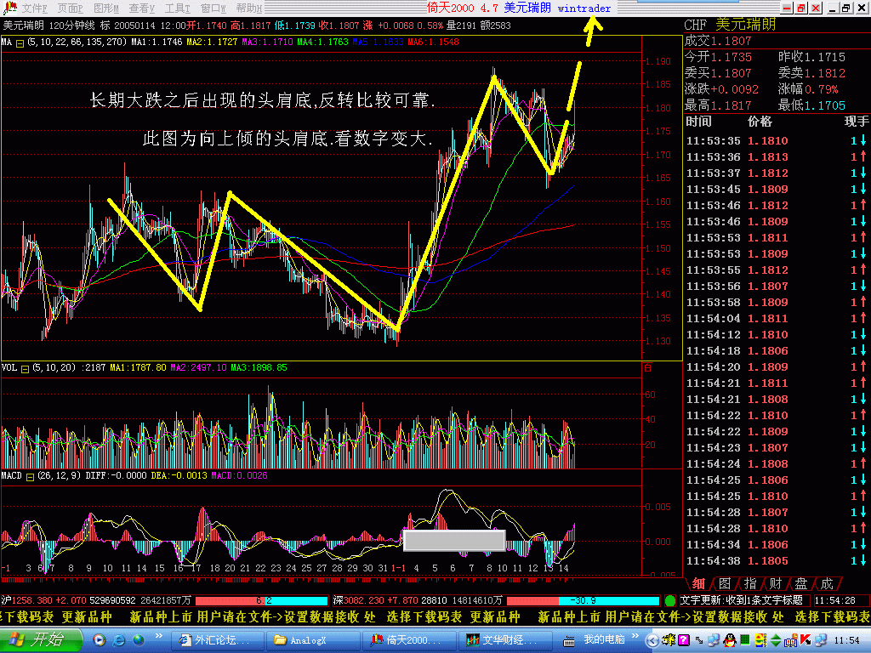
Task: Expand the 我的电脑 toolbar overflow chevron
Action: pyautogui.click(x=635, y=636)
